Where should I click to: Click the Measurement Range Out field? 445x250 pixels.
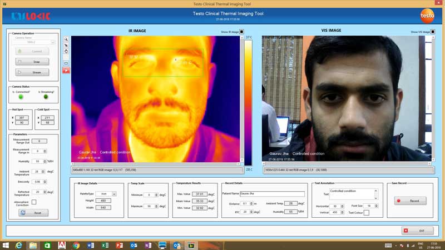tap(39, 141)
